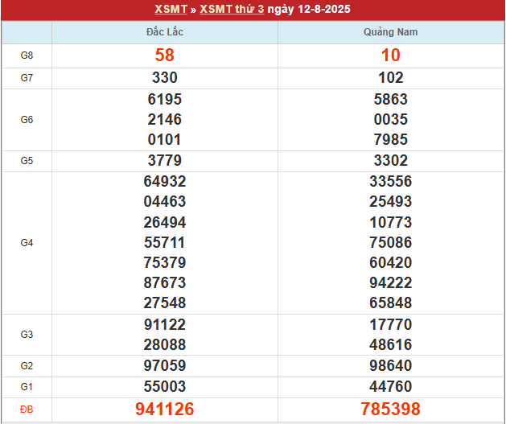Select Quảng Nam G7 number 102
Screen dimensions: 506x424
pyautogui.click(x=390, y=78)
